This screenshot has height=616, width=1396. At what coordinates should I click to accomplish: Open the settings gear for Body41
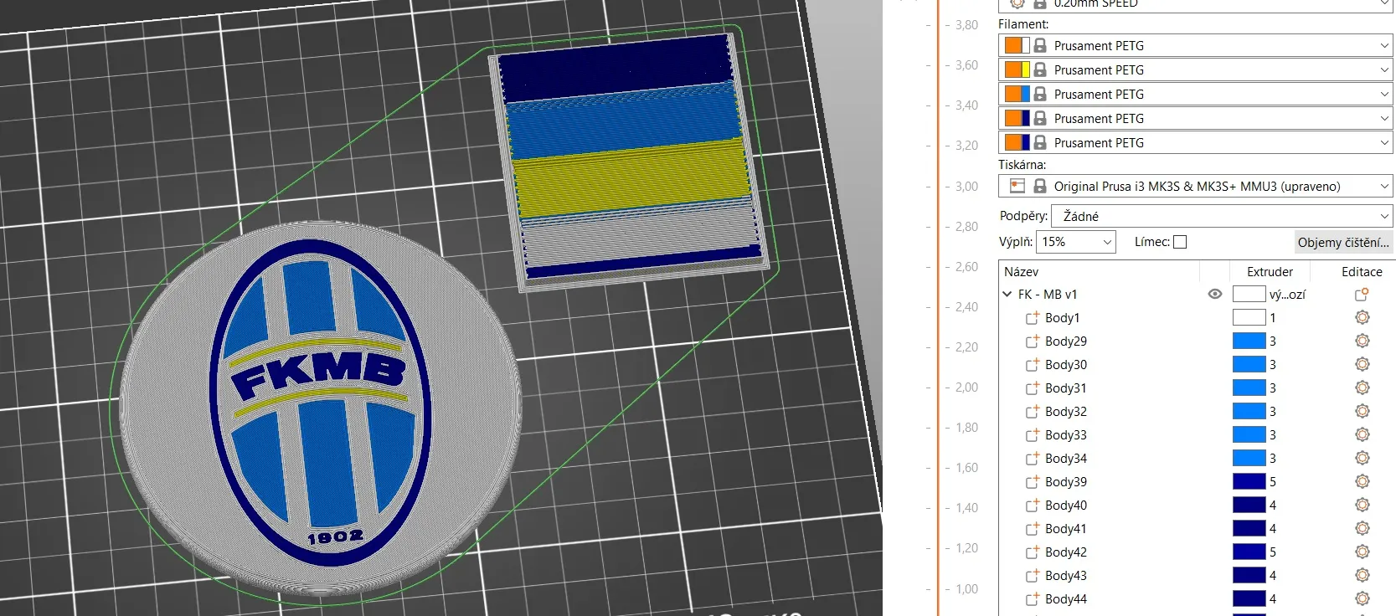tap(1363, 529)
